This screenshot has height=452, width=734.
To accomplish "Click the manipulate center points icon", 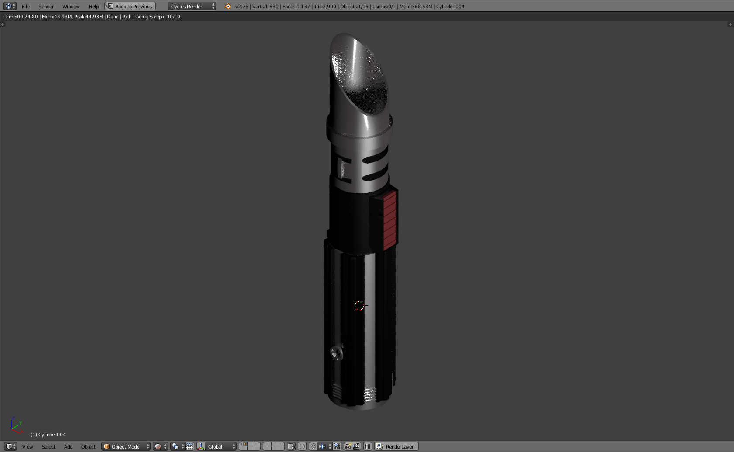I will [x=190, y=446].
